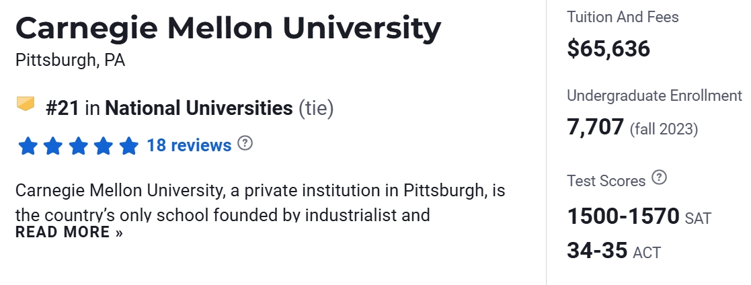
Task: Select the second blue rating star
Action: click(53, 145)
